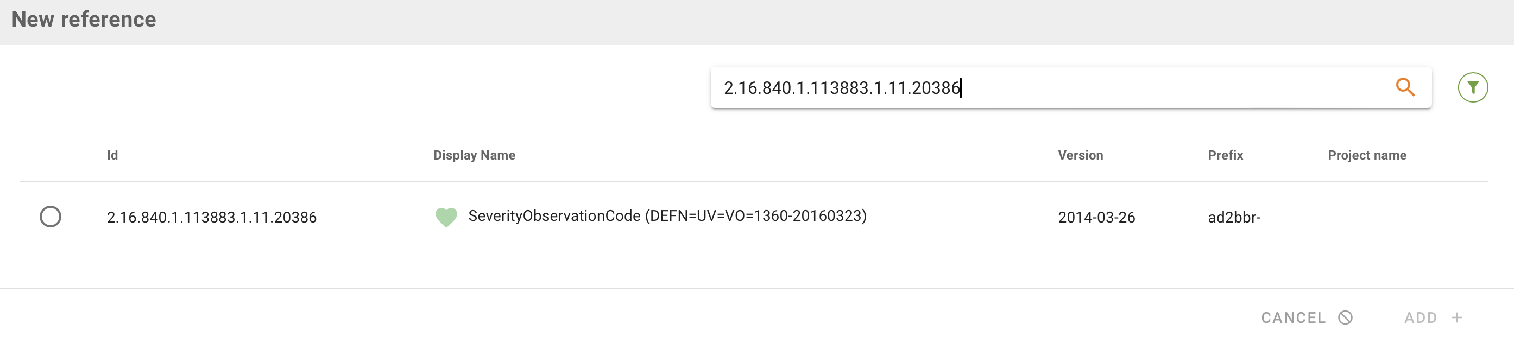Sort the list by the Id column
Viewport: 1514px width, 343px height.
point(113,155)
